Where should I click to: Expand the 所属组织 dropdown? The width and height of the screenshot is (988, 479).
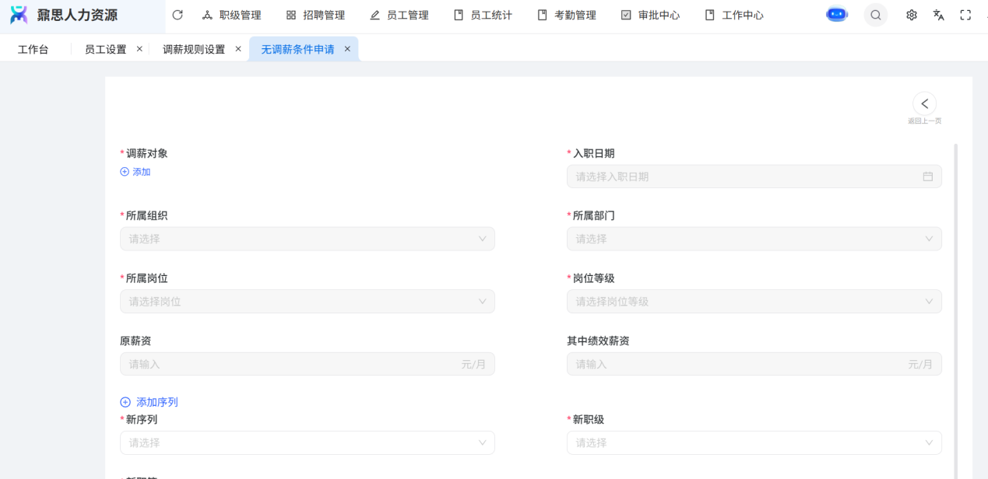[x=308, y=239]
